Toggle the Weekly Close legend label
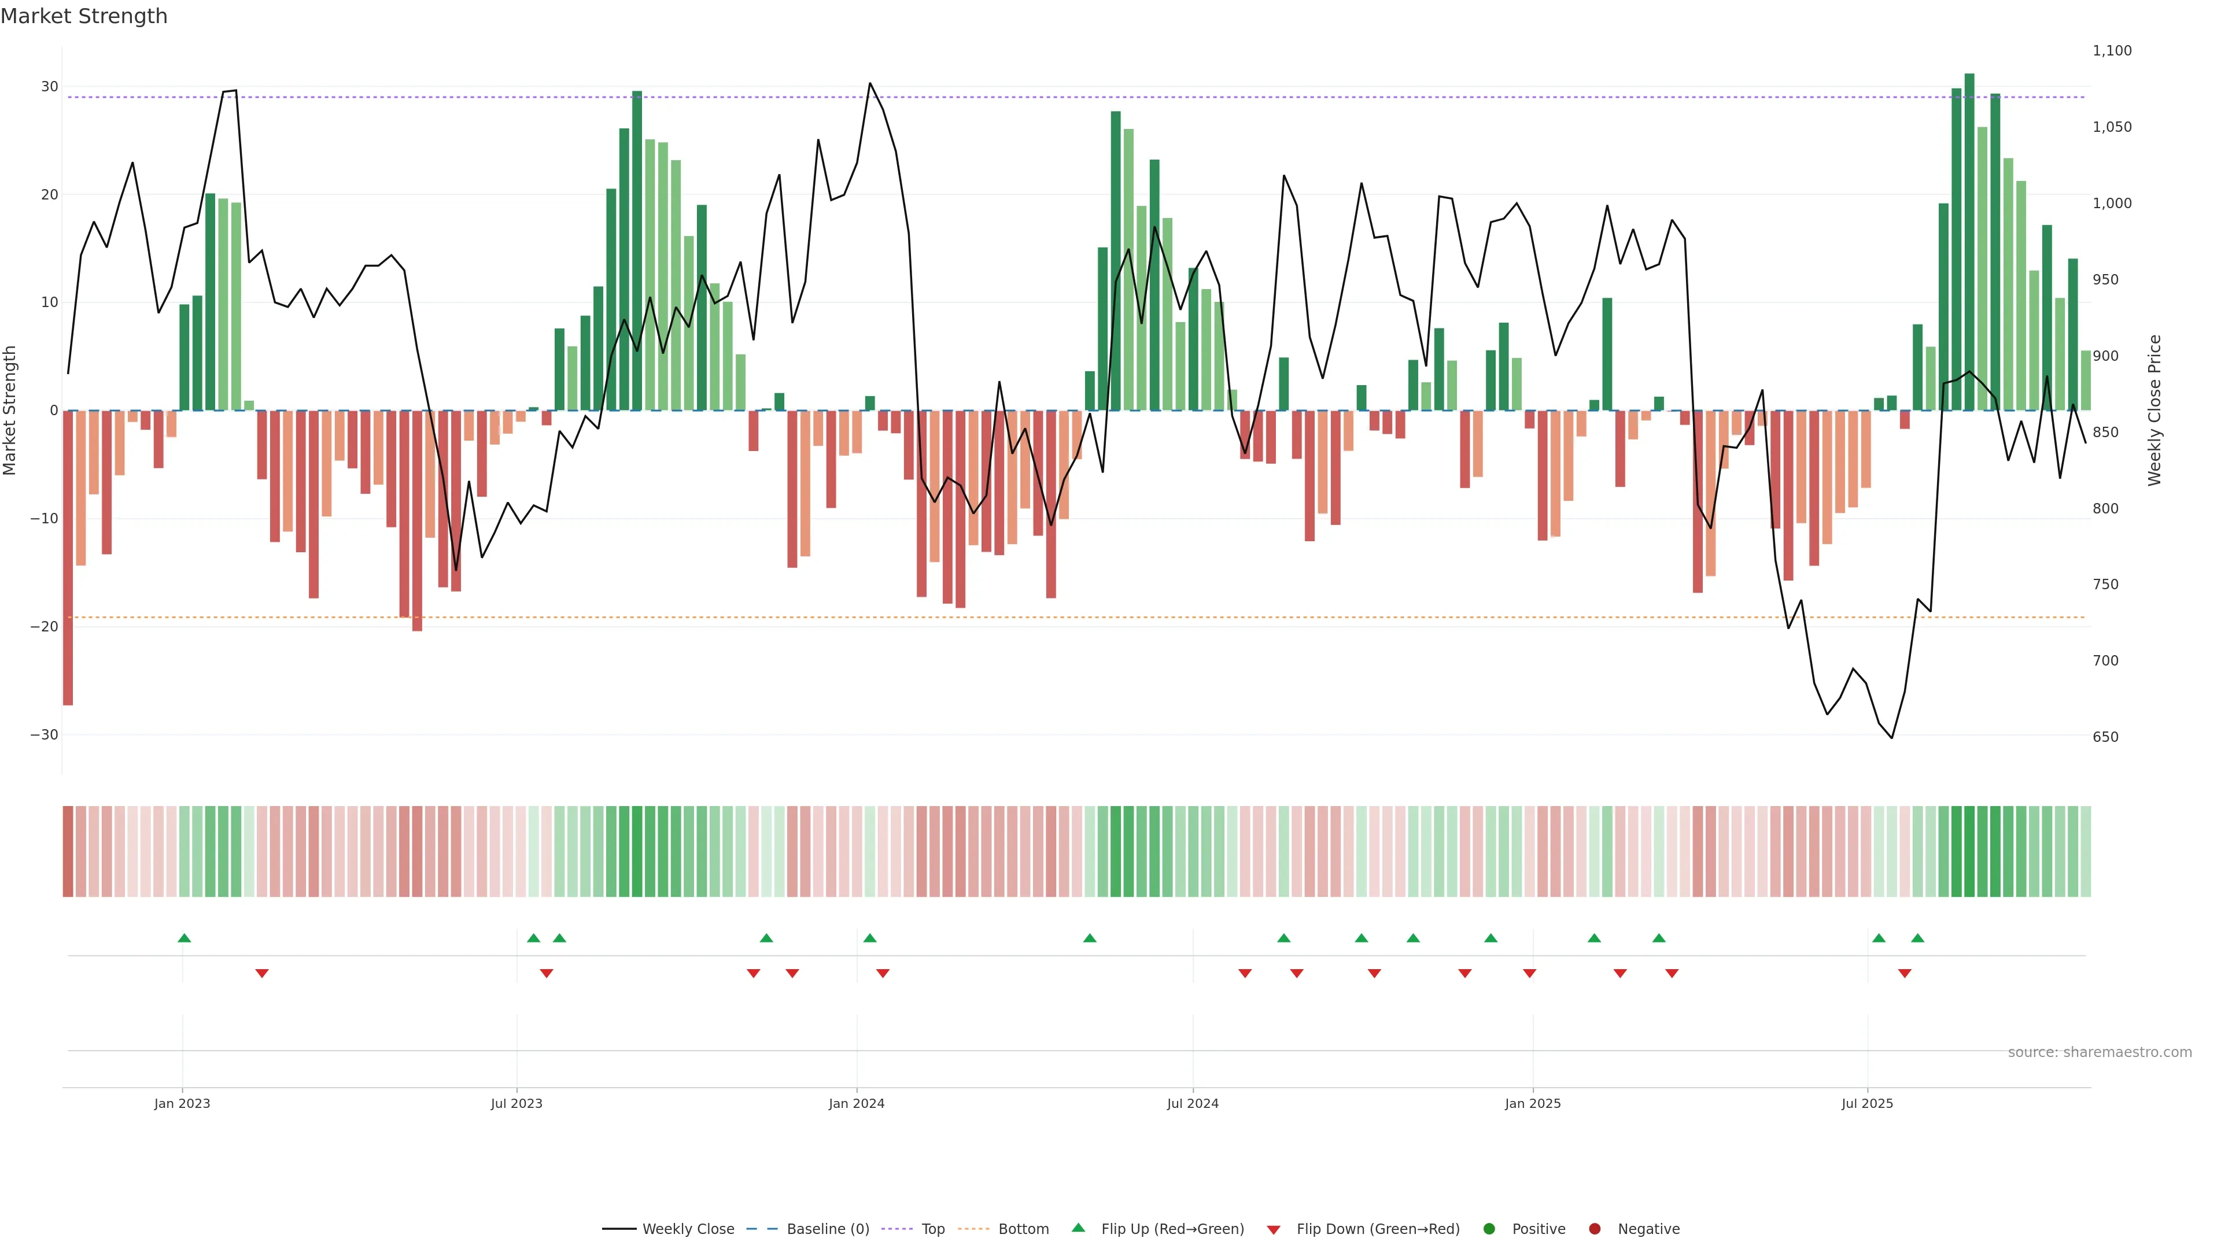This screenshot has height=1249, width=2221. [x=688, y=1229]
